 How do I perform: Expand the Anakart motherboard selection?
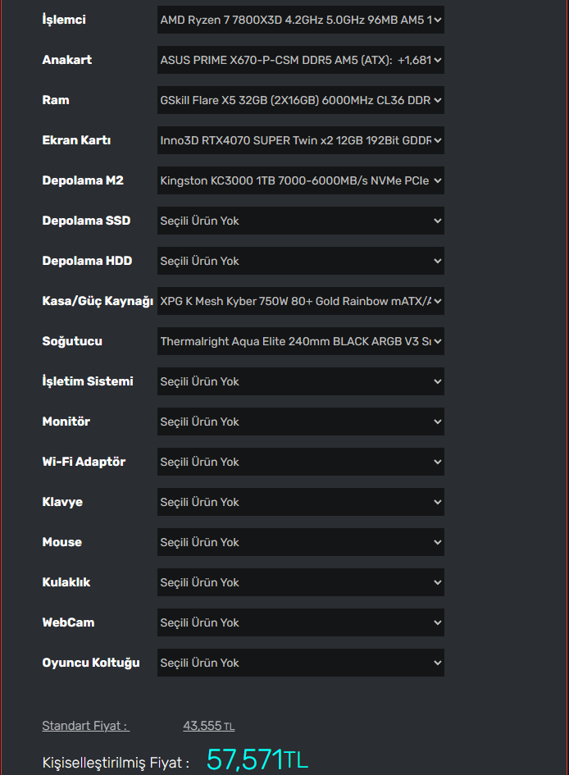click(300, 60)
